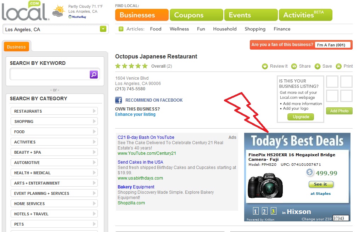This screenshot has width=359, height=232.
Task: Click the green Articles list icon
Action: pos(121,29)
